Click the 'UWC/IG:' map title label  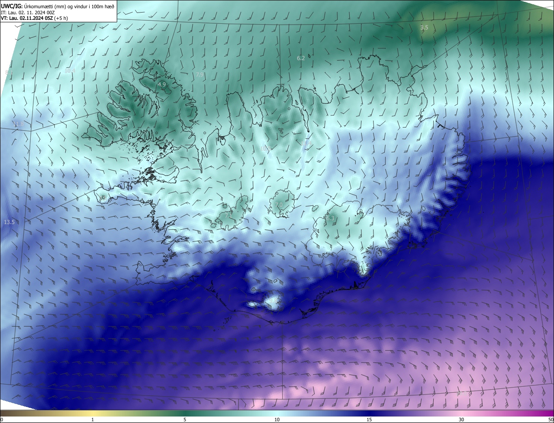pos(12,6)
